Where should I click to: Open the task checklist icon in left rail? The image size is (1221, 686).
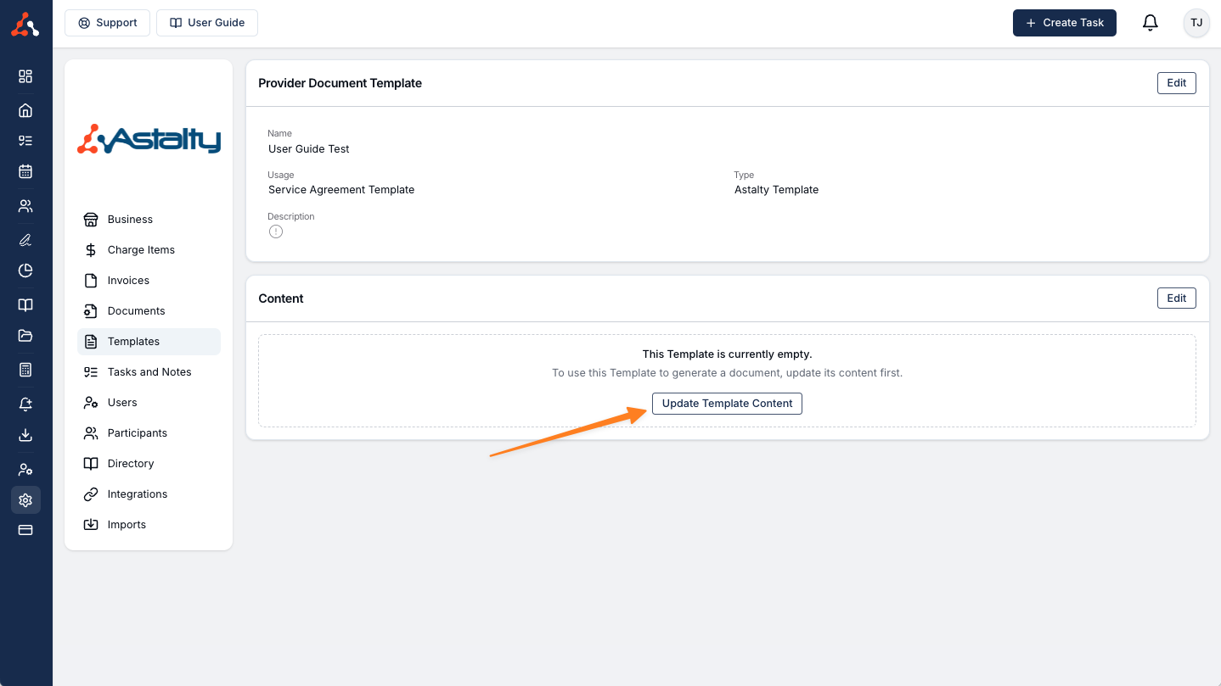[25, 141]
